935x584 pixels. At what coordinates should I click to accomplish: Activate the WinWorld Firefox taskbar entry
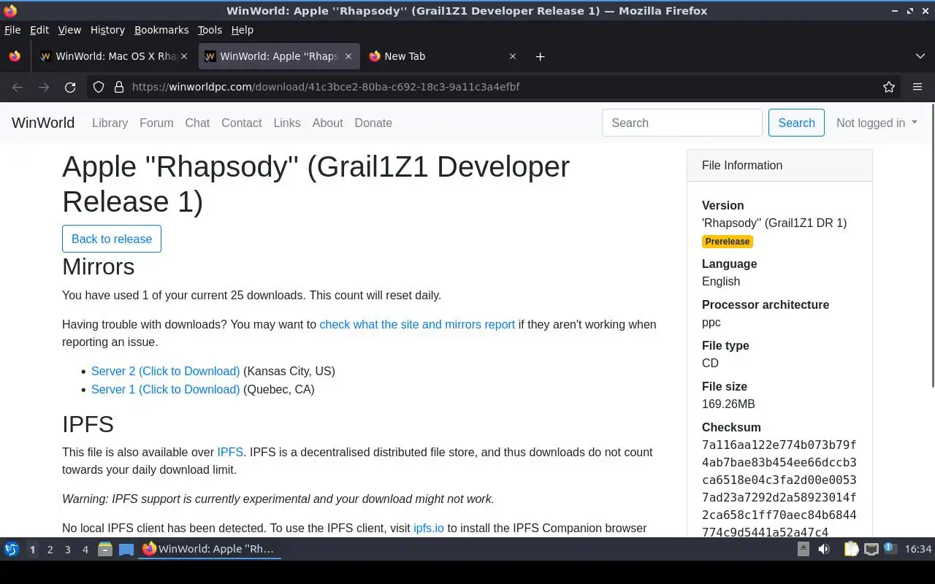point(210,549)
